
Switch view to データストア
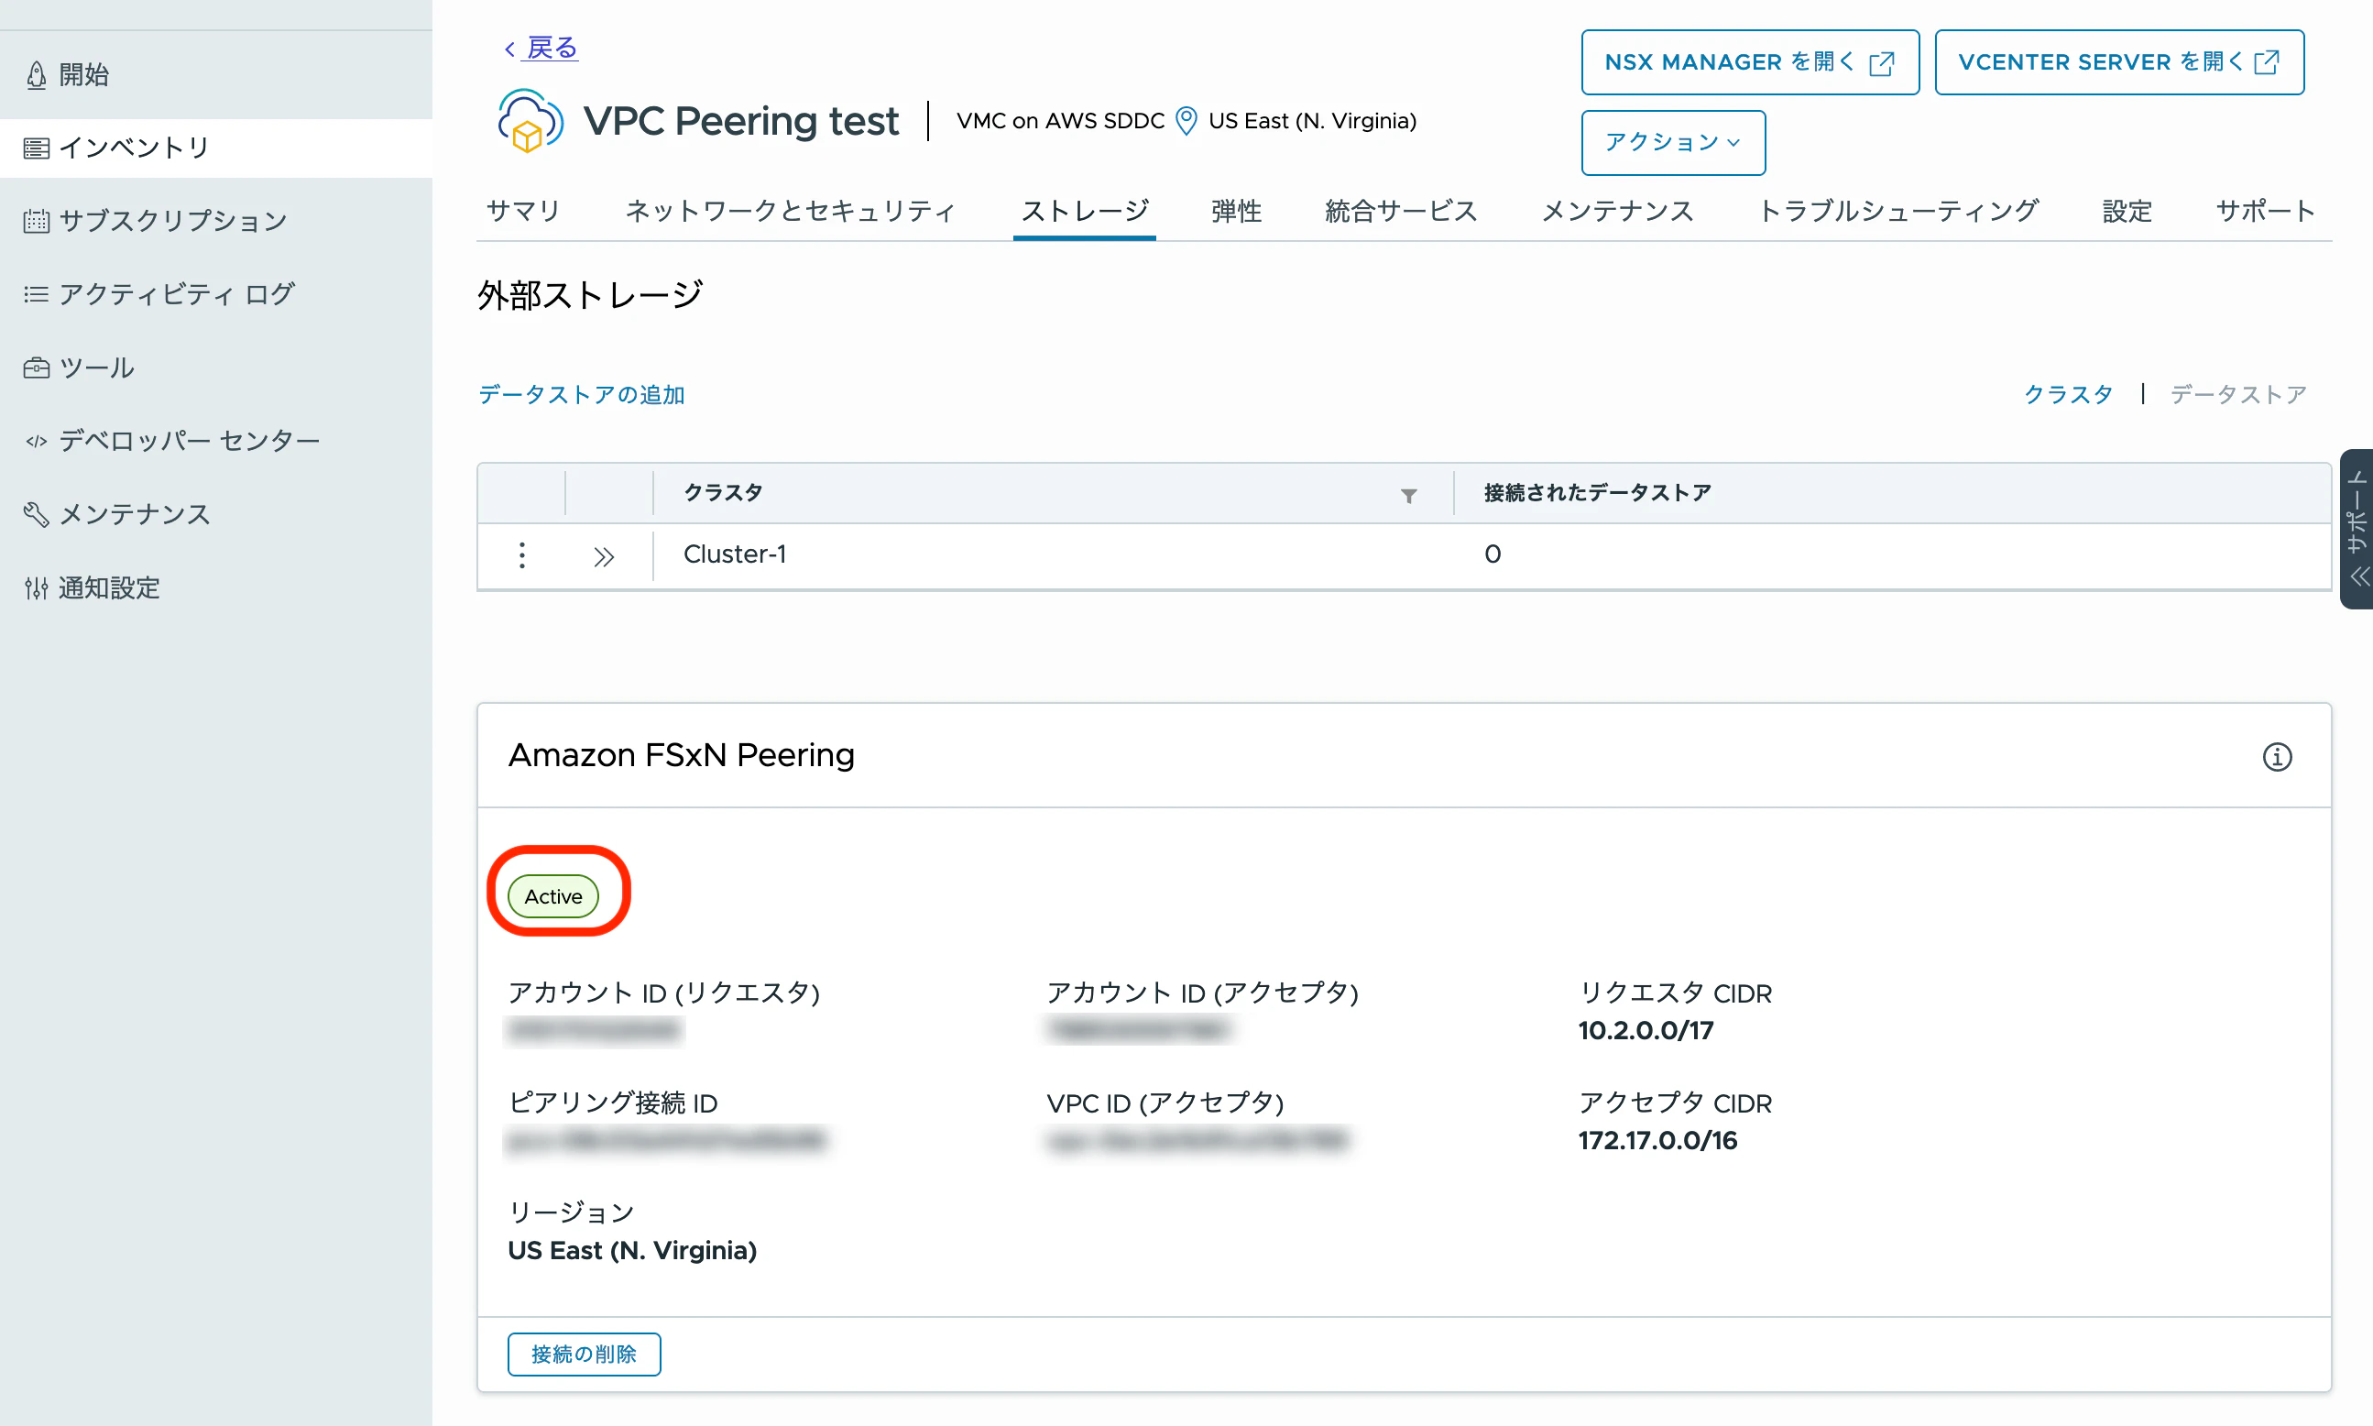(2237, 395)
